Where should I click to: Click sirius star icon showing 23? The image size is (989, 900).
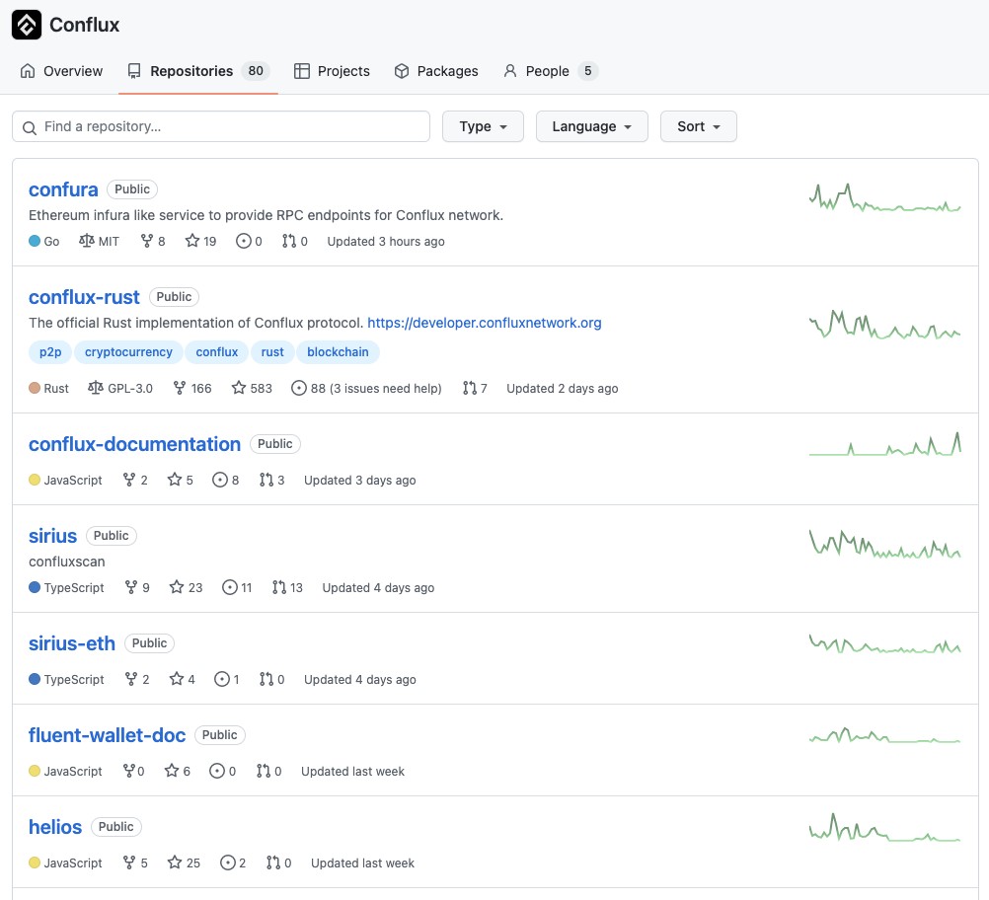point(177,587)
